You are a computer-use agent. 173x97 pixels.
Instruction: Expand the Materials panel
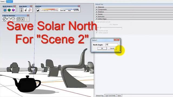(134, 7)
